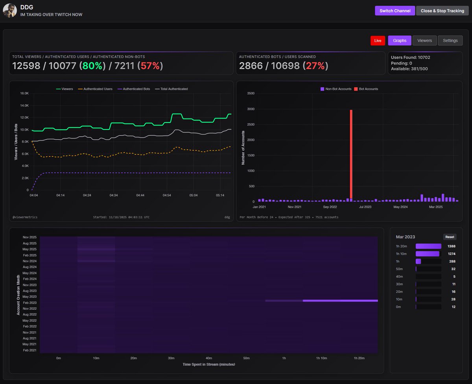
Task: Click the Users Found counter panel
Action: 425,63
